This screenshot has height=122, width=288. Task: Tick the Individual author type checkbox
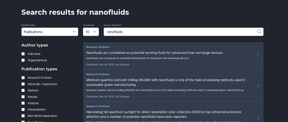[23, 54]
